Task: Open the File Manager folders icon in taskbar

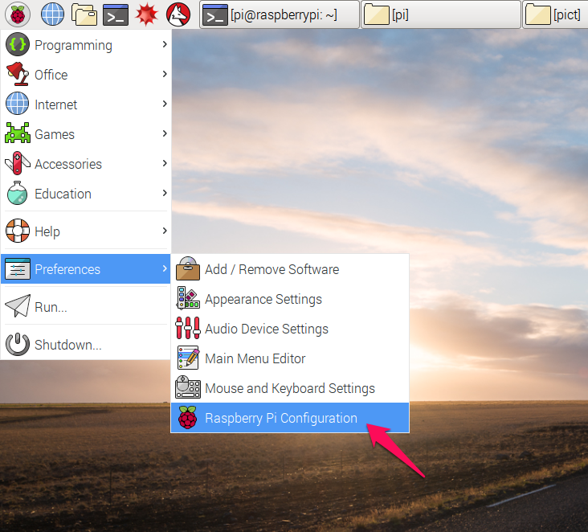Action: pyautogui.click(x=84, y=14)
